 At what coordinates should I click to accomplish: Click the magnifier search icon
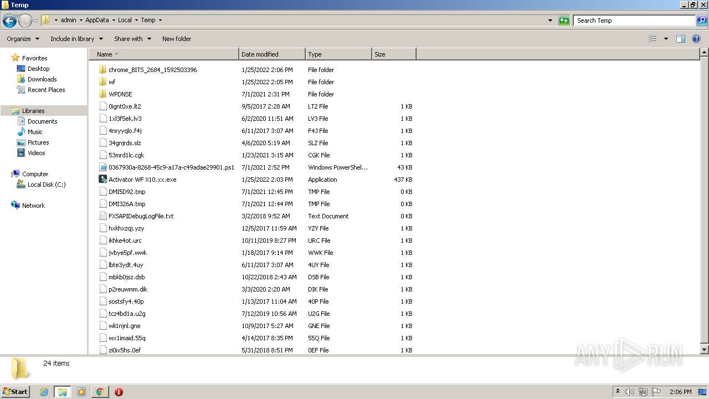click(x=702, y=21)
